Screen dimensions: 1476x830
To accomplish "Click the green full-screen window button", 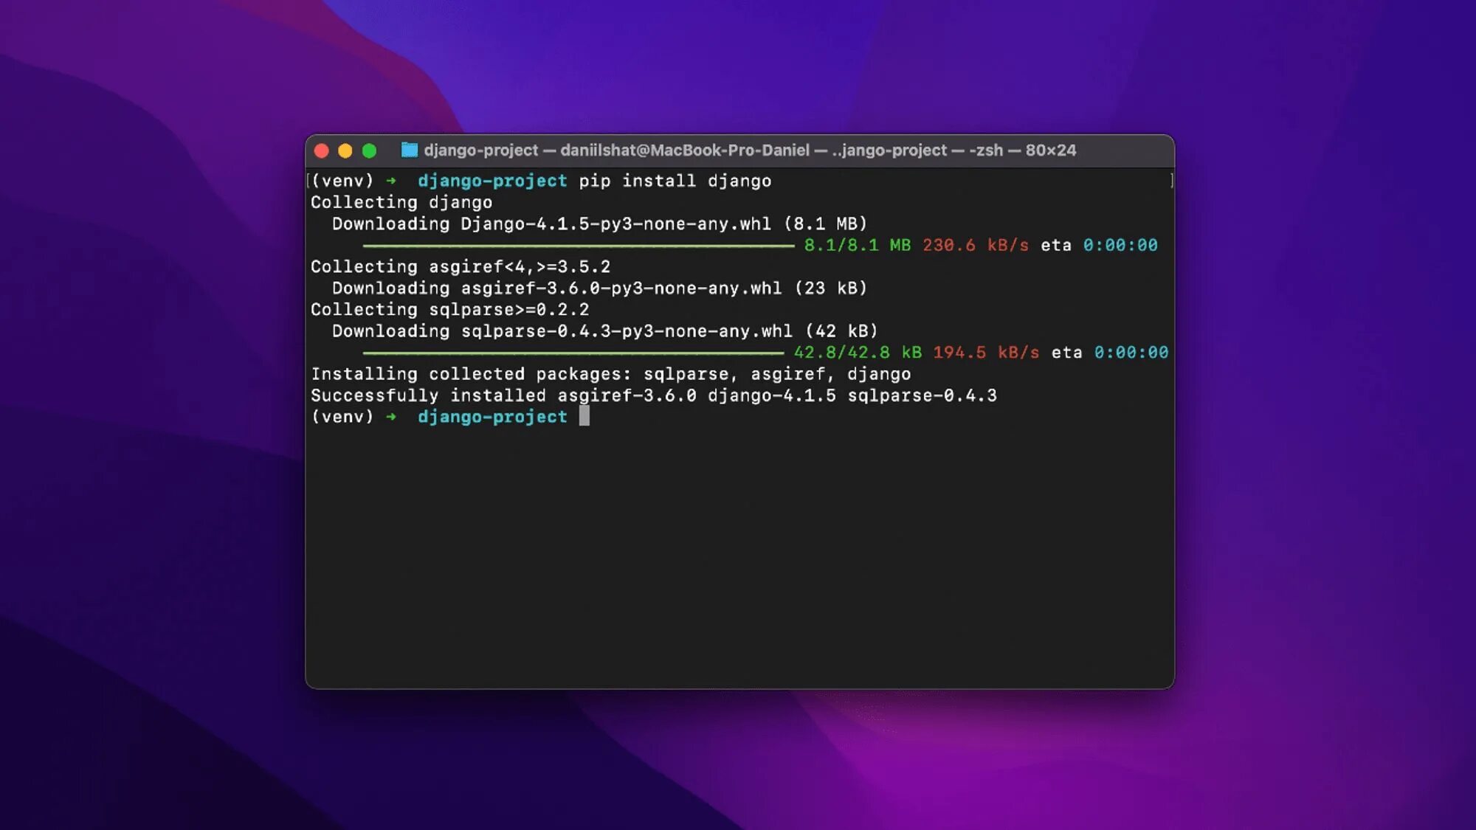I will 370,151.
